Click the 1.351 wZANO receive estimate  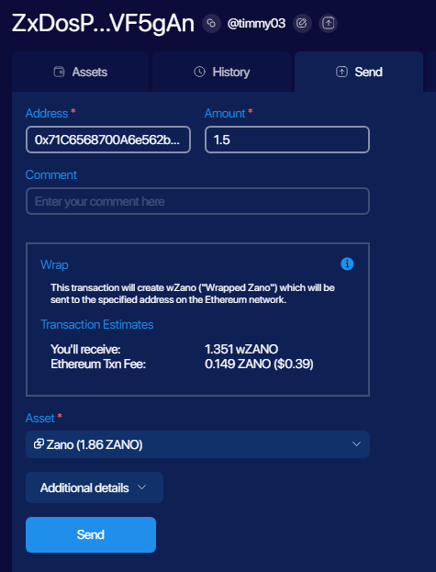[241, 350]
